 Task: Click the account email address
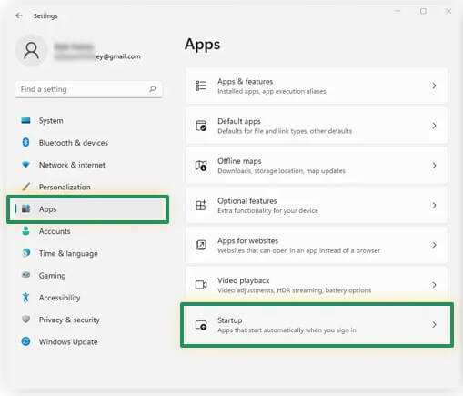pos(97,56)
